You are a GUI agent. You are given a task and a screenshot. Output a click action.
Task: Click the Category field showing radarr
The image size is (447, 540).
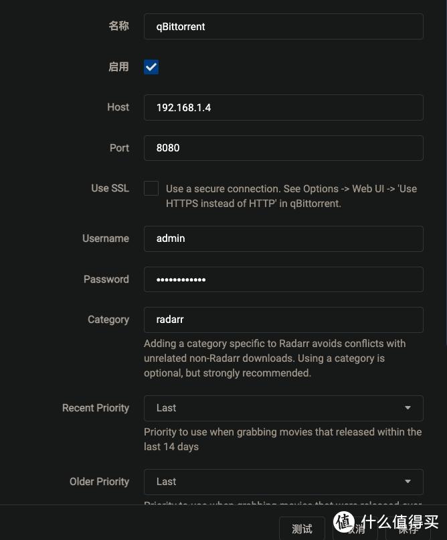283,320
